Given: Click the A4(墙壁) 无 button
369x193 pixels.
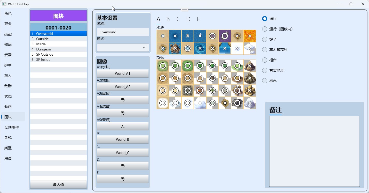Looking at the screenshot, I should (x=123, y=113).
